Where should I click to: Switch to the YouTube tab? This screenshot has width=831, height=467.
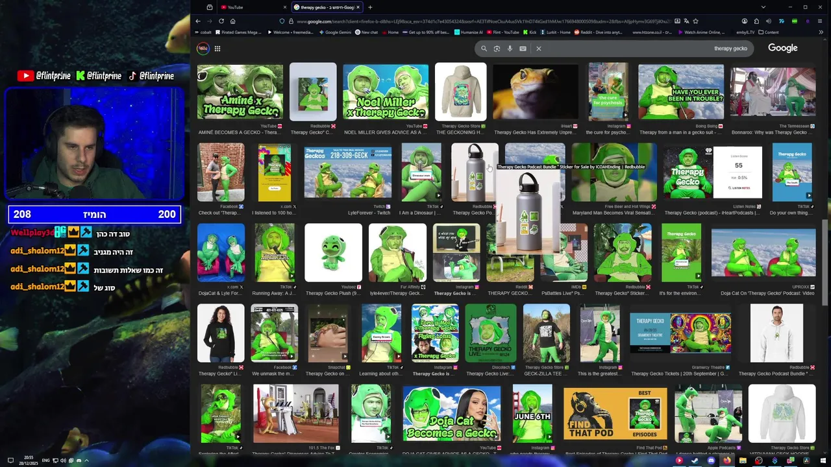tap(253, 7)
